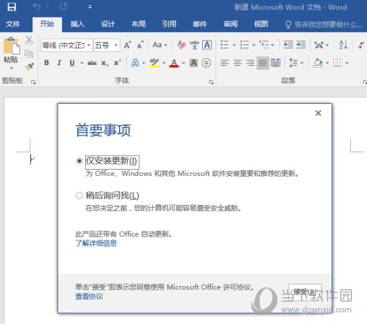Click the Shading paint bucket icon
Viewport: 367px width, 328px height.
coord(318,63)
